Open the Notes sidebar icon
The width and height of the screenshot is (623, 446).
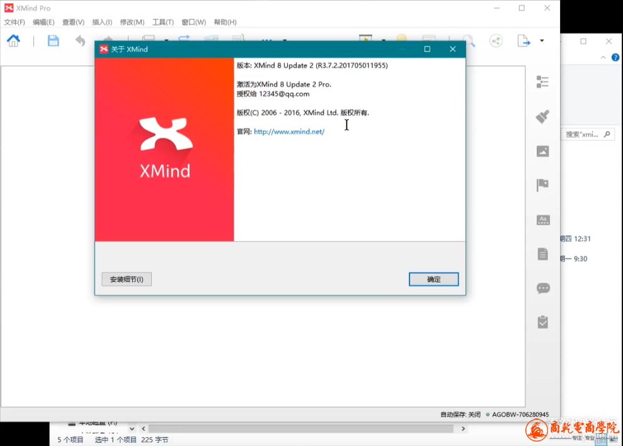coord(542,254)
